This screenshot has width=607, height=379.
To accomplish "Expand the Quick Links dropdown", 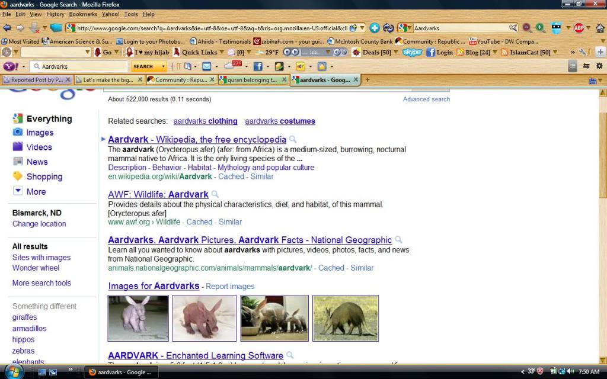I will tap(222, 52).
